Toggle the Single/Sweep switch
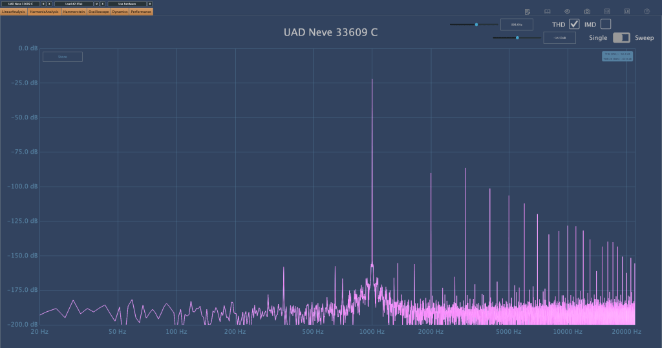This screenshot has height=348, width=662. click(621, 38)
